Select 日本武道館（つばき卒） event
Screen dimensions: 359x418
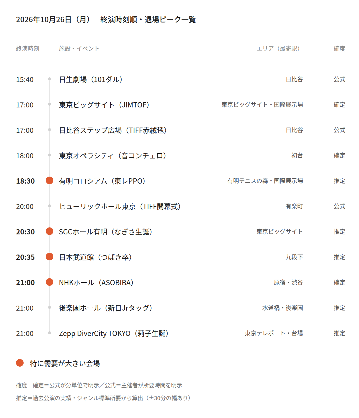coord(96,257)
